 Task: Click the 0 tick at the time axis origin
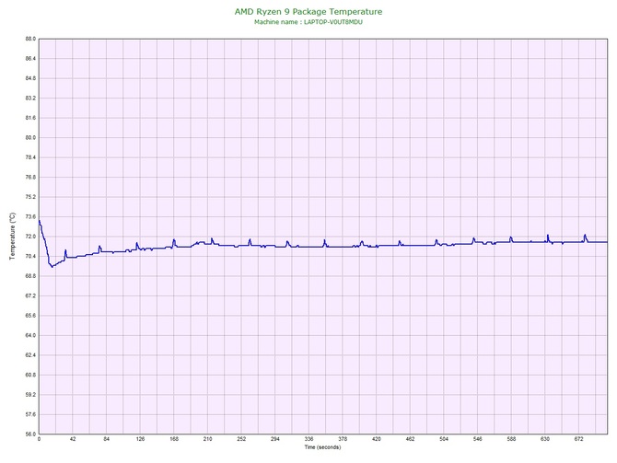tap(39, 439)
